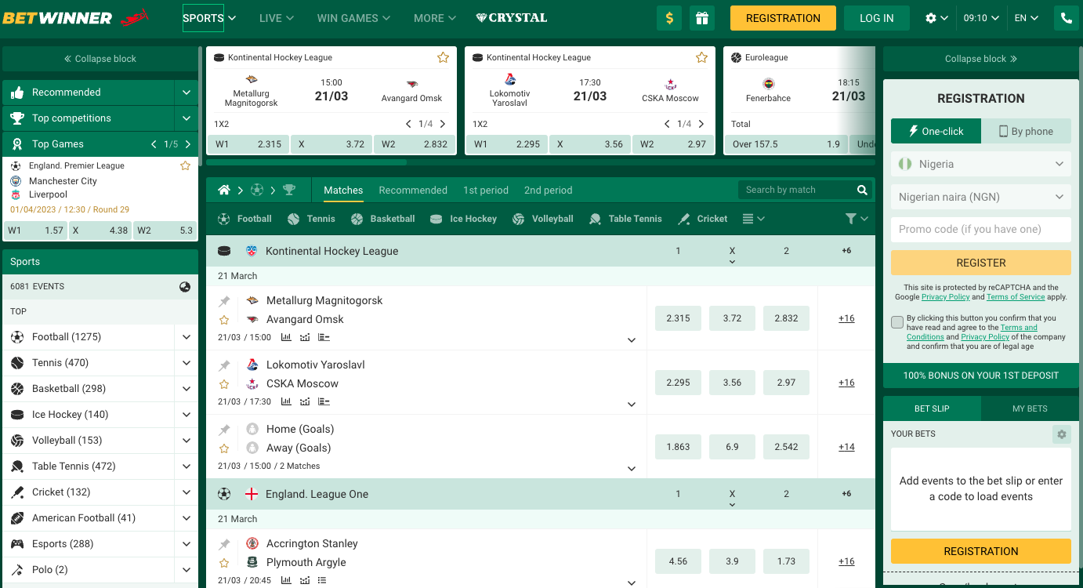
Task: Open the LIVE menu
Action: click(x=276, y=18)
